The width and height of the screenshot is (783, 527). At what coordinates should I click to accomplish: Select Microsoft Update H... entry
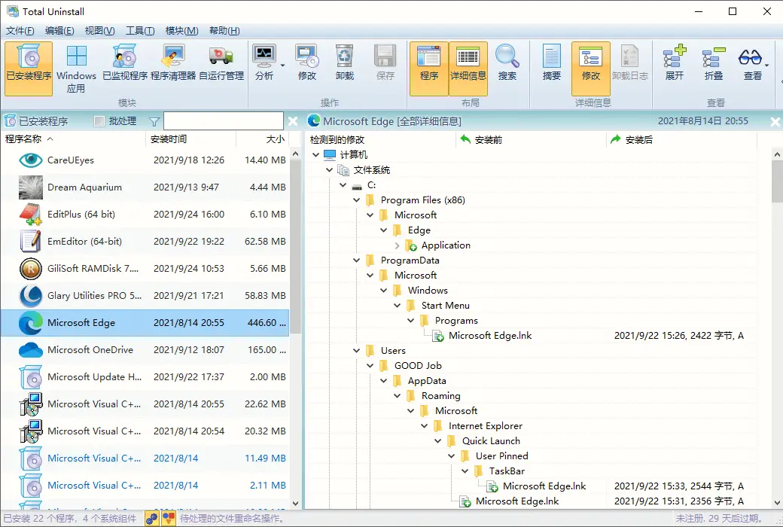[145, 377]
